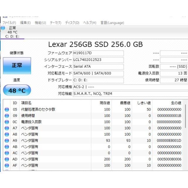This screenshot has height=188, width=188.
Task: Click threshold value 50 in row 05
Action: coord(149,110)
